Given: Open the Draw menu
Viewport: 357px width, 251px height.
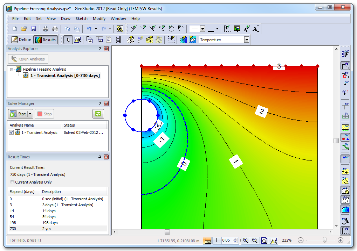Looking at the screenshot, I should click(x=66, y=19).
